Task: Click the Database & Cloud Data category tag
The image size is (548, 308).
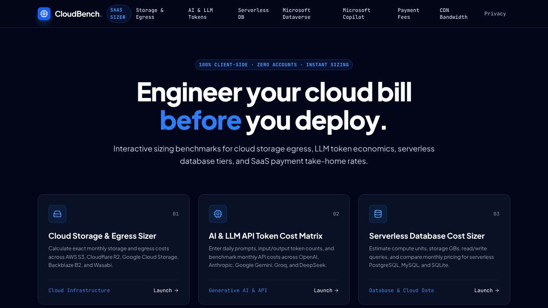Action: tap(402, 290)
